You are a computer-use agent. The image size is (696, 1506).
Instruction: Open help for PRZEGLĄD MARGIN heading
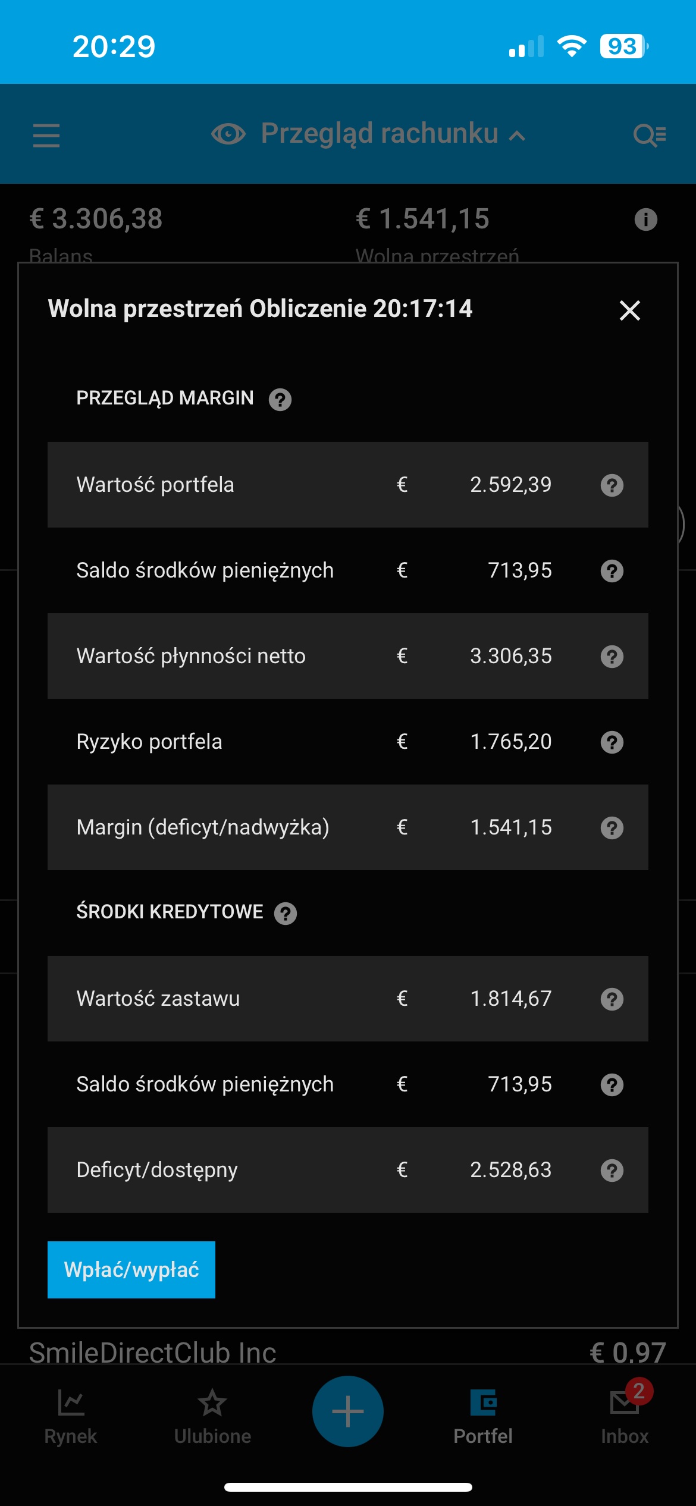tap(280, 400)
